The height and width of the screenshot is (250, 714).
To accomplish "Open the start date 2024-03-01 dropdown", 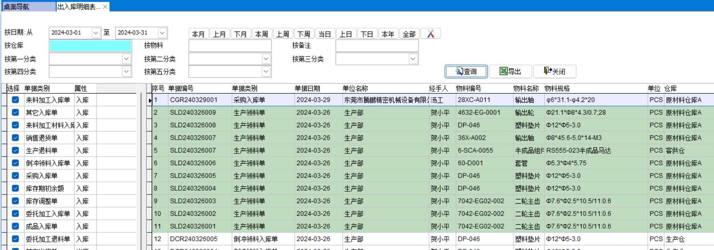I will coord(96,33).
